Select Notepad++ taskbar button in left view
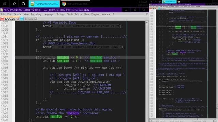The image size is (218, 122). pyautogui.click(x=44, y=4)
